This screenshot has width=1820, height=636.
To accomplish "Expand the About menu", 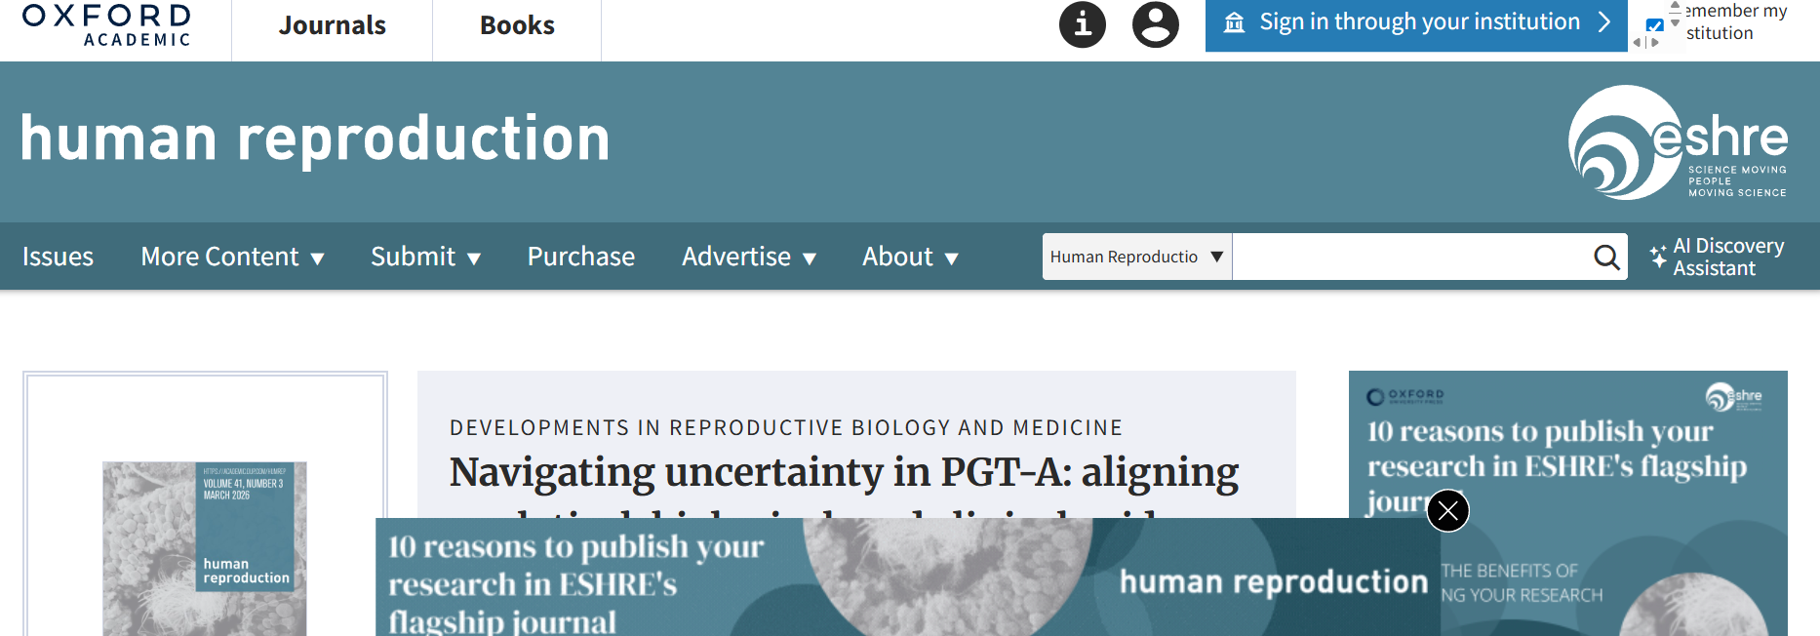I will click(x=910, y=257).
